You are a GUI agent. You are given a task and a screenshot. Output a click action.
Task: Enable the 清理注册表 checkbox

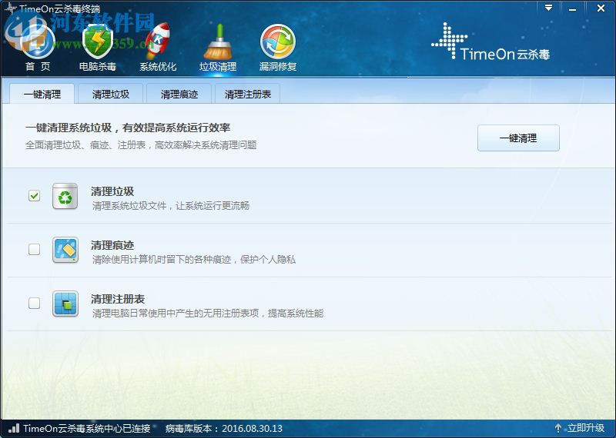(x=34, y=303)
